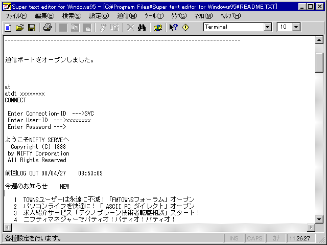Click the scissors-with-plus append cut icon
Image resolution: width=327 pixels, height=245 pixels.
(103, 28)
